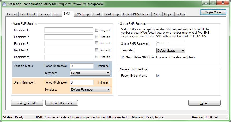Click the Send Test SMS button

(27, 103)
